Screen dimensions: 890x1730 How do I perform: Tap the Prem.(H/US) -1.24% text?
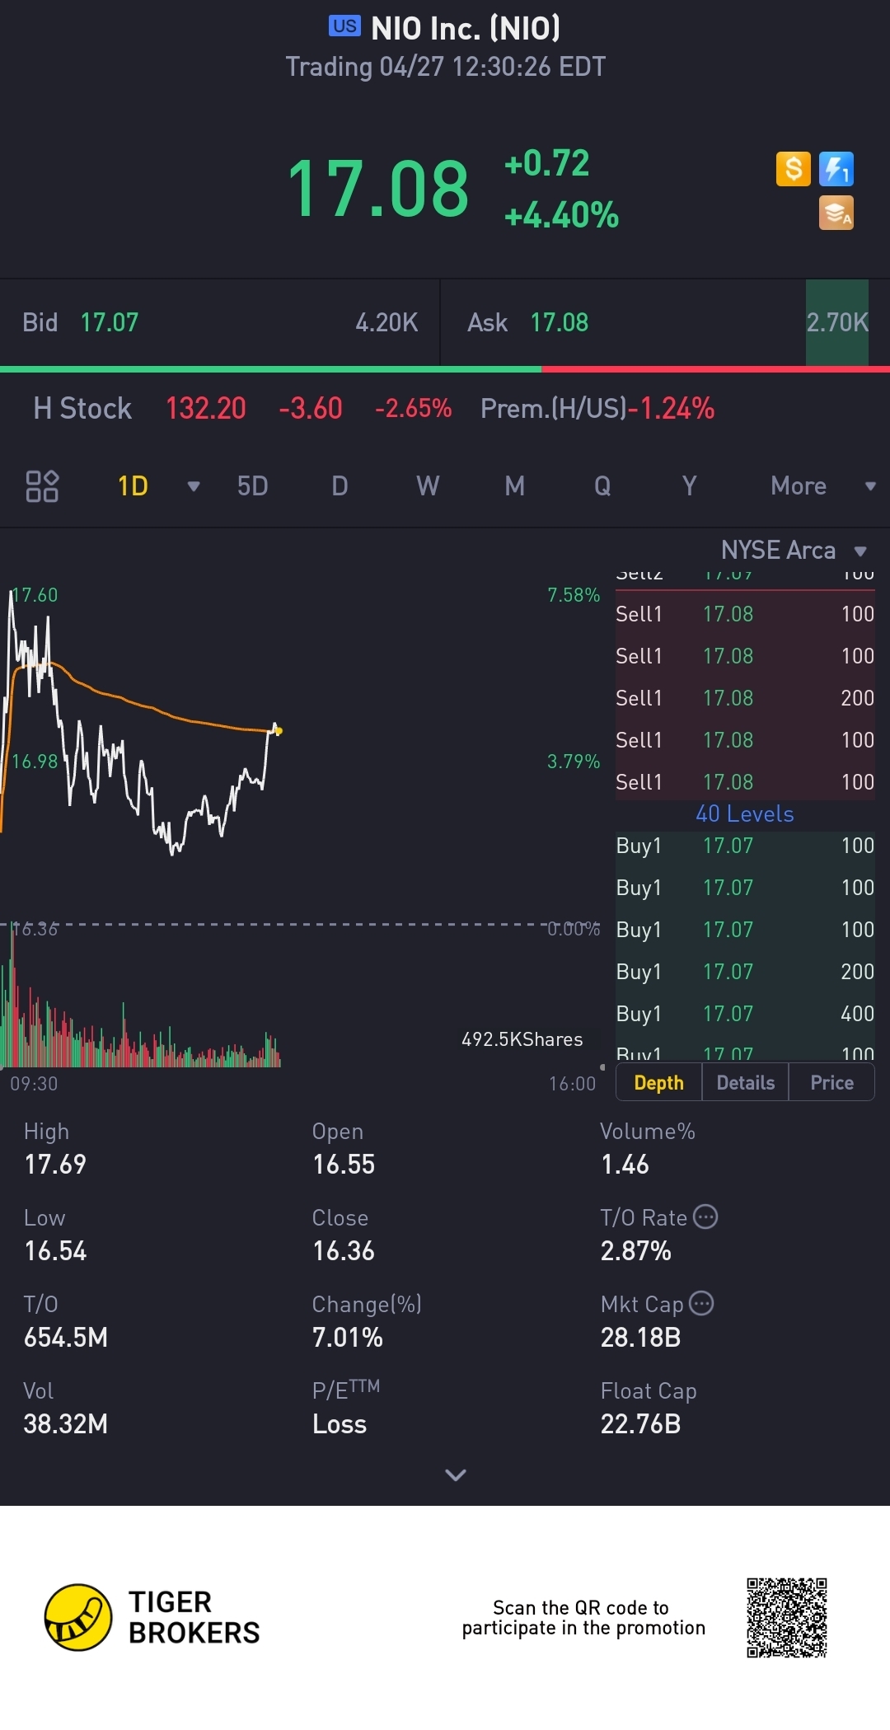coord(597,408)
